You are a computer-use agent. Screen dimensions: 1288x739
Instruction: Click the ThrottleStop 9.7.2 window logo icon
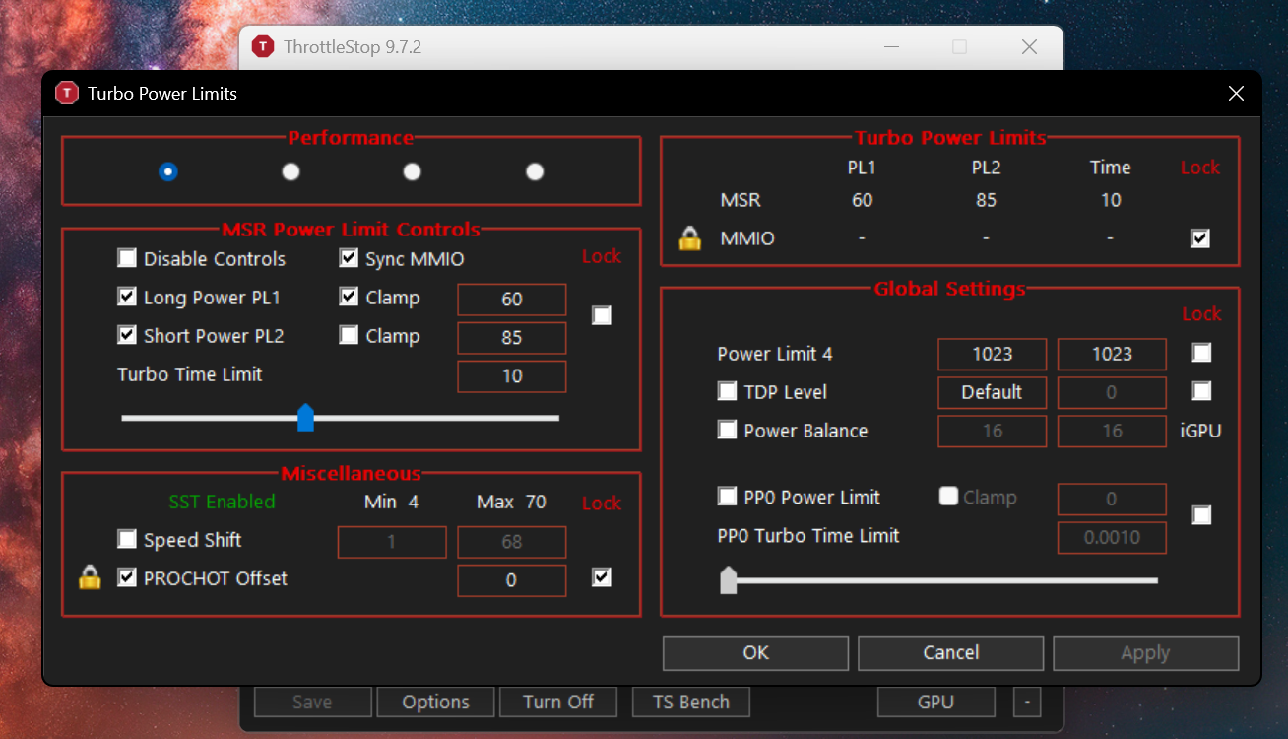262,46
